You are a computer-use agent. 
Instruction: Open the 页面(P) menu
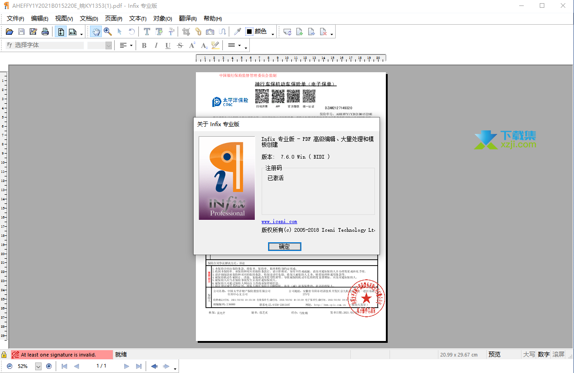point(114,19)
